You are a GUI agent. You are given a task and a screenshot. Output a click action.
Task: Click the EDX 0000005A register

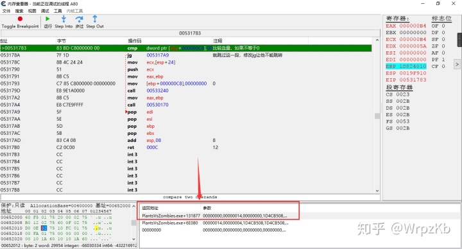pyautogui.click(x=406, y=46)
